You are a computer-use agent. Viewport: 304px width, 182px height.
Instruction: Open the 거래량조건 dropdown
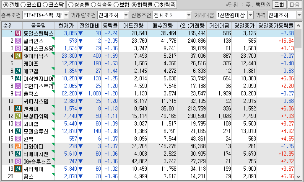coord(126,15)
